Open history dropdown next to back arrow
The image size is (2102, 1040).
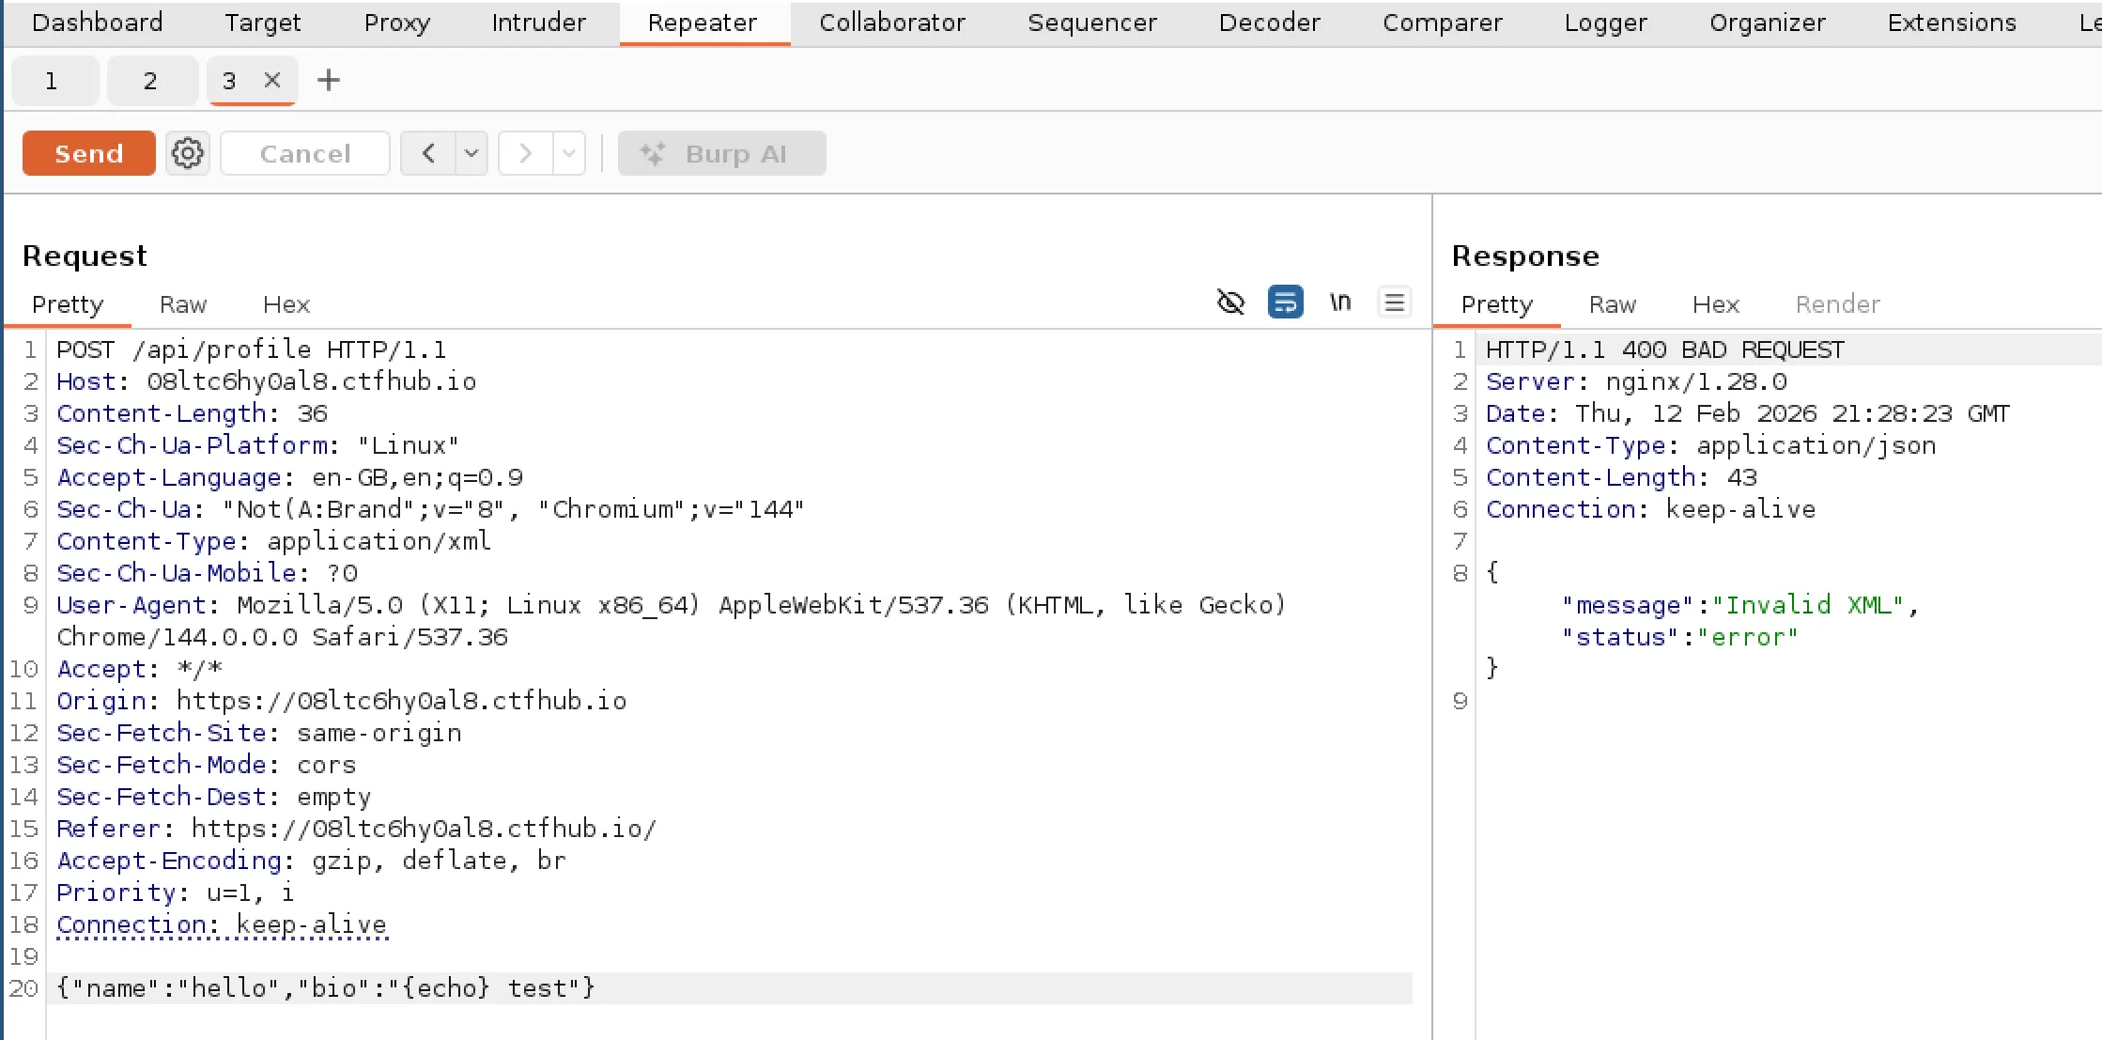[x=471, y=152]
